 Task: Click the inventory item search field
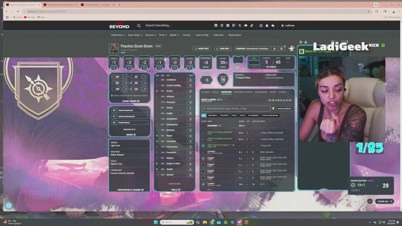point(236,109)
